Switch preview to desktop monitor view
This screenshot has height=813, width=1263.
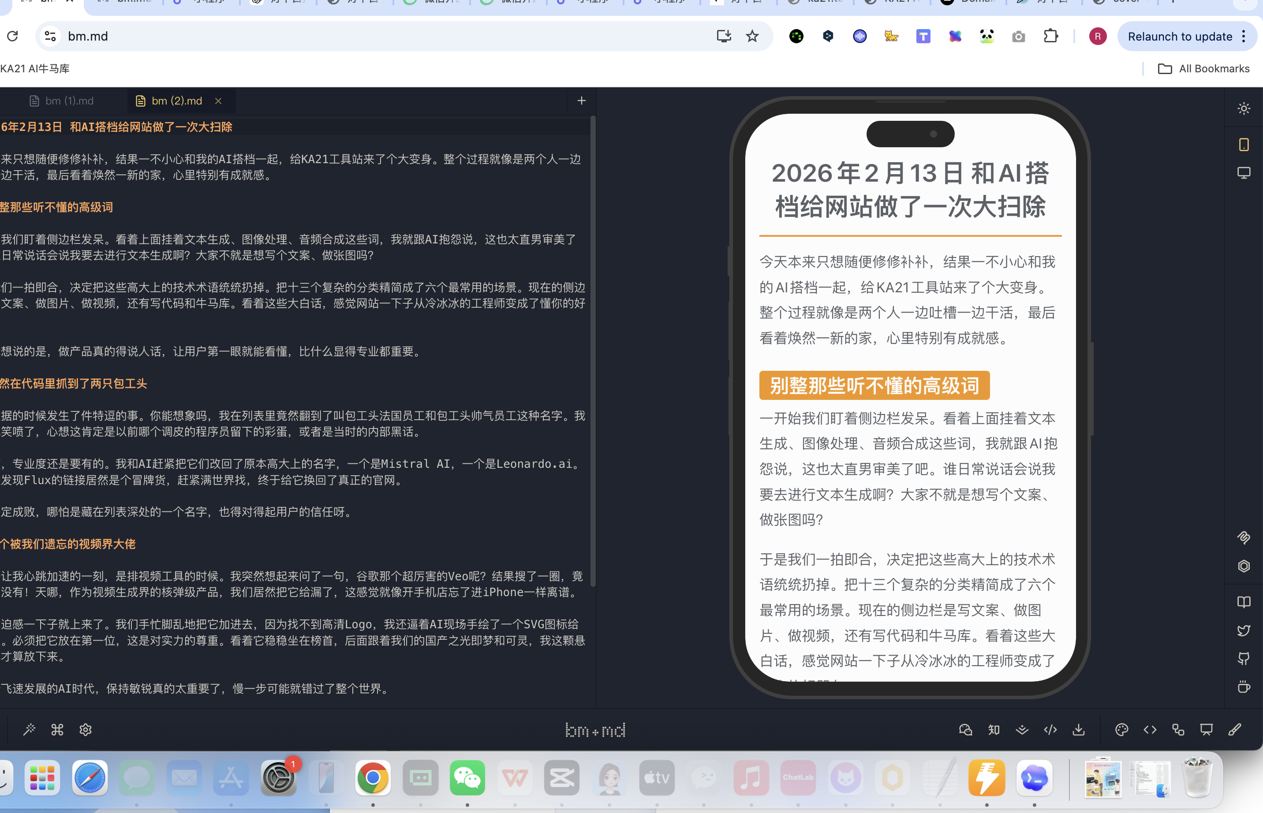click(x=1244, y=173)
